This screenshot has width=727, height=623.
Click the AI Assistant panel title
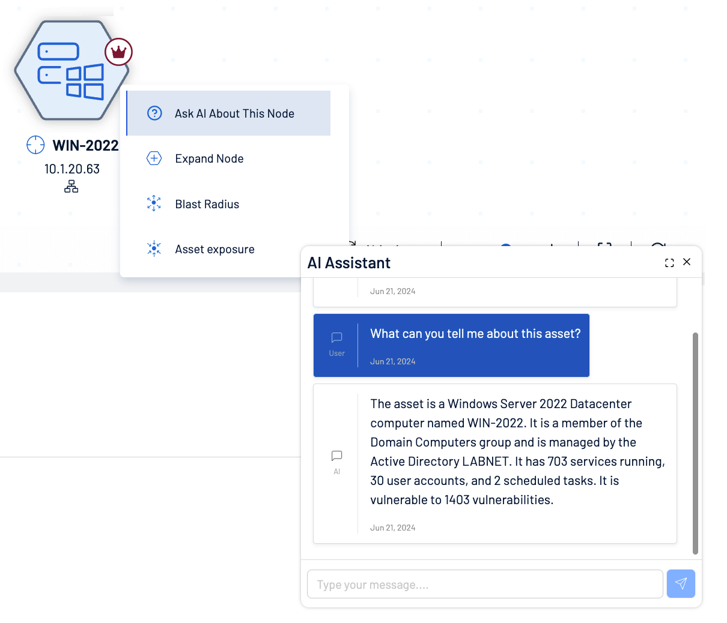click(x=349, y=263)
